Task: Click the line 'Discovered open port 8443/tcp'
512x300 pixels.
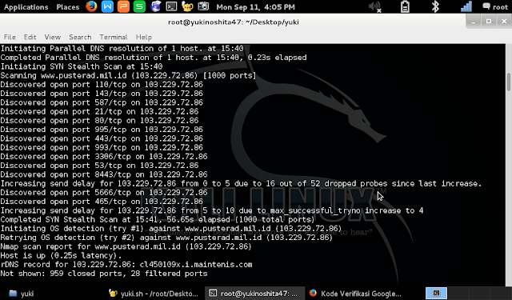Action: (104, 174)
